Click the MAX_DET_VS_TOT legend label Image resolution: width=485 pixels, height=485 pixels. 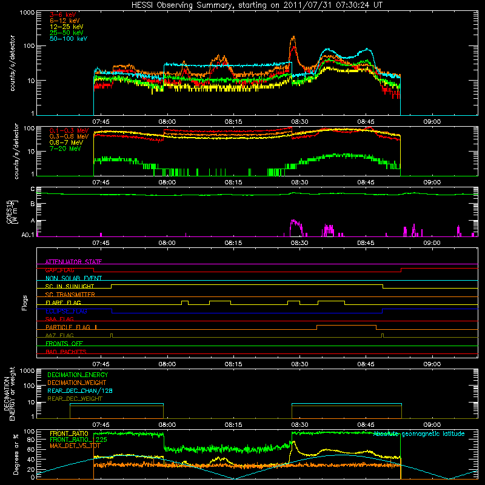click(x=75, y=446)
